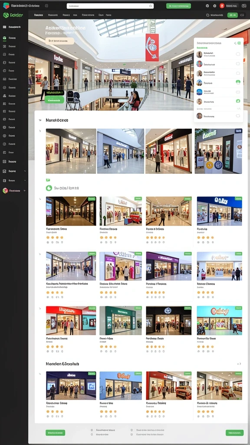
Task: Toggle the switch beside first person in floating panel
Action: tap(238, 54)
